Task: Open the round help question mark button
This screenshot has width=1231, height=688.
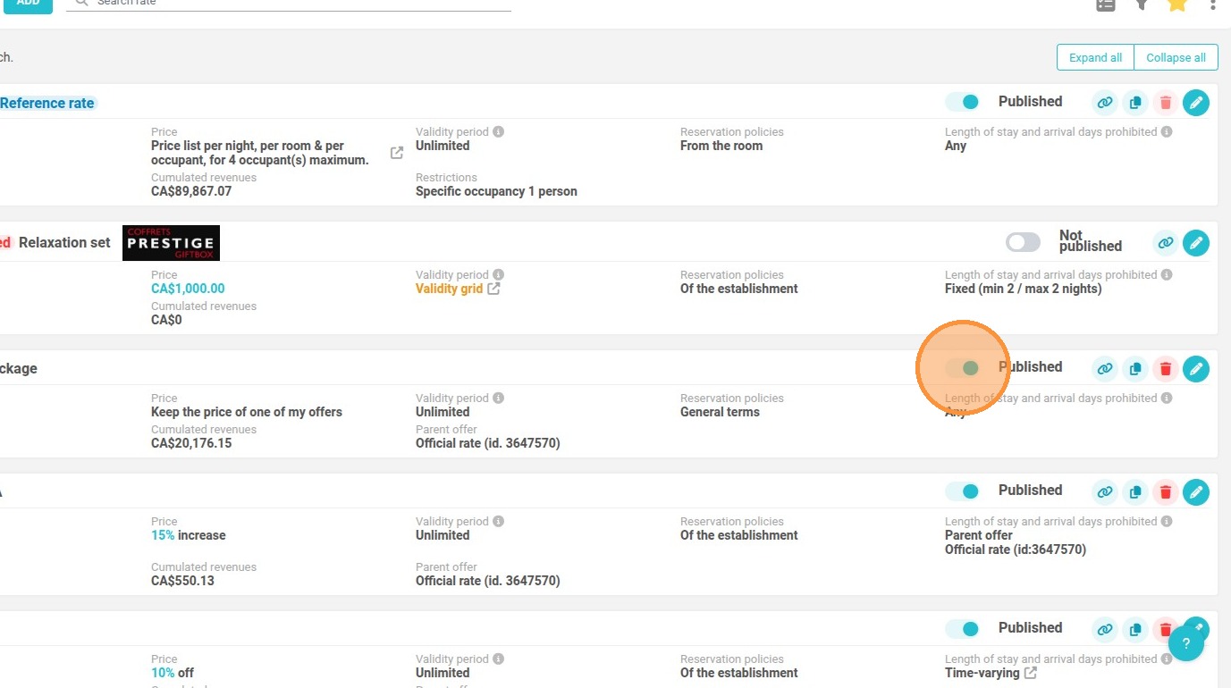Action: point(1186,643)
